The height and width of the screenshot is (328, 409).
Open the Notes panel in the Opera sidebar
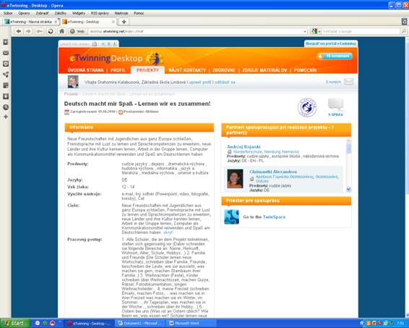6,85
